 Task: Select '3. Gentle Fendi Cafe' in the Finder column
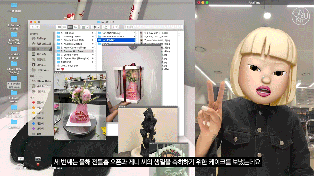75,40
